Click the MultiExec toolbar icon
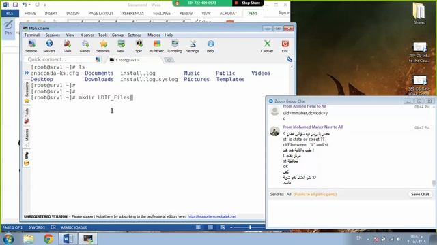Viewport: 437px width, 245px height. pyautogui.click(x=156, y=46)
